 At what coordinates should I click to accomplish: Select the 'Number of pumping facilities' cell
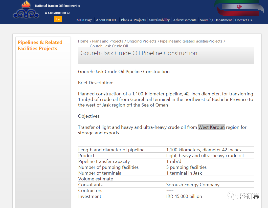click(x=122, y=167)
